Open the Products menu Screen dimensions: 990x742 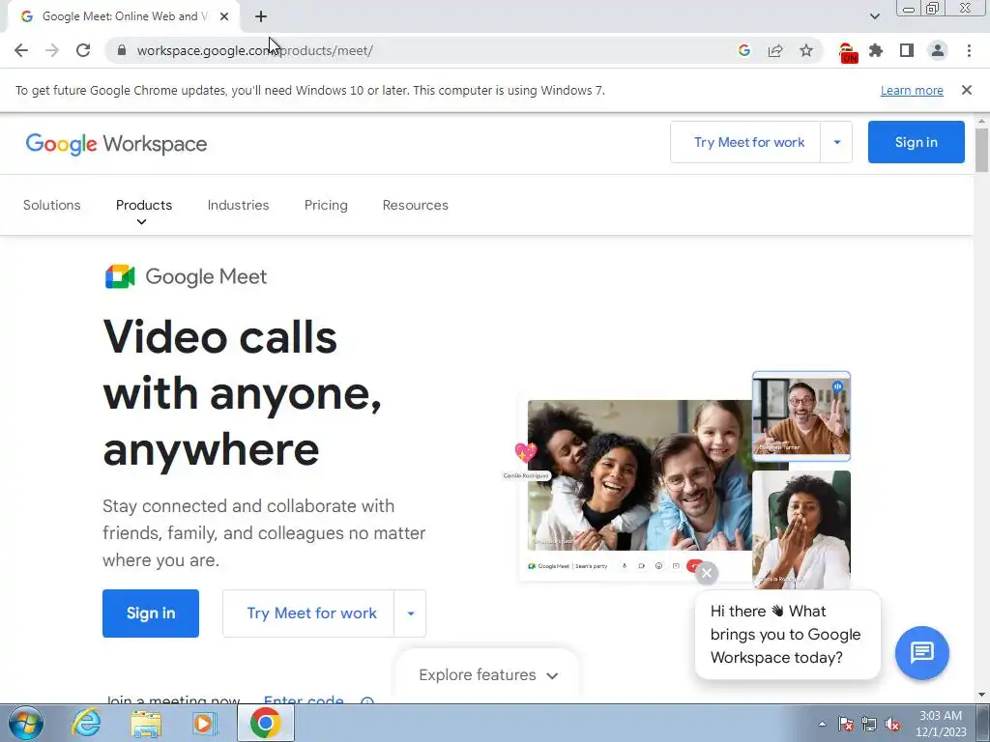coord(144,205)
